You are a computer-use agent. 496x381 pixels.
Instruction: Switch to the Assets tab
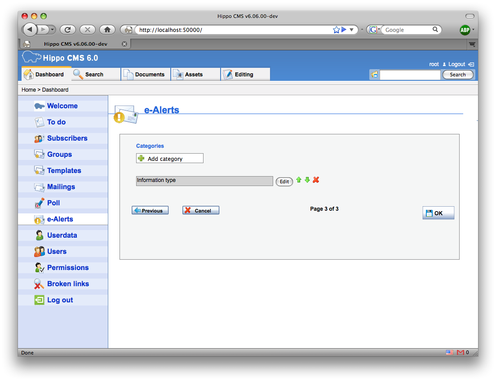pyautogui.click(x=195, y=75)
